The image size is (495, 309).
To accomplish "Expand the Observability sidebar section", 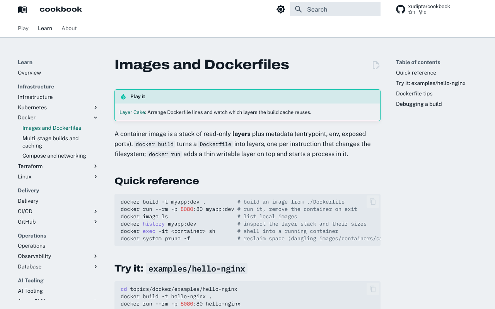I will [x=96, y=256].
